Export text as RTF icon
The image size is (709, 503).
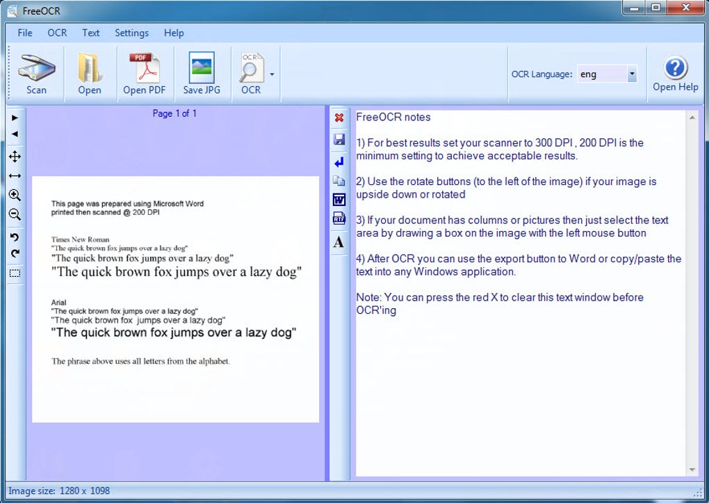[x=339, y=218]
